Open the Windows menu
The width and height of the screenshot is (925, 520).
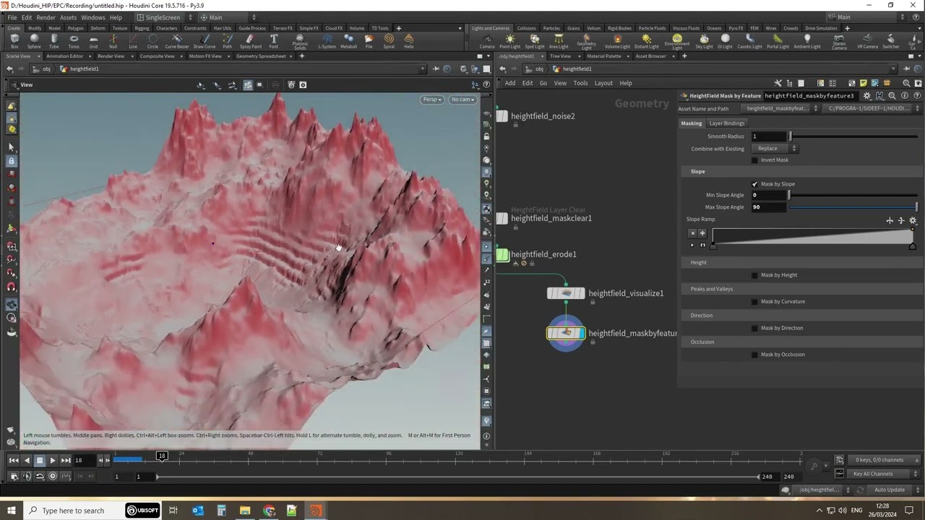click(x=93, y=17)
